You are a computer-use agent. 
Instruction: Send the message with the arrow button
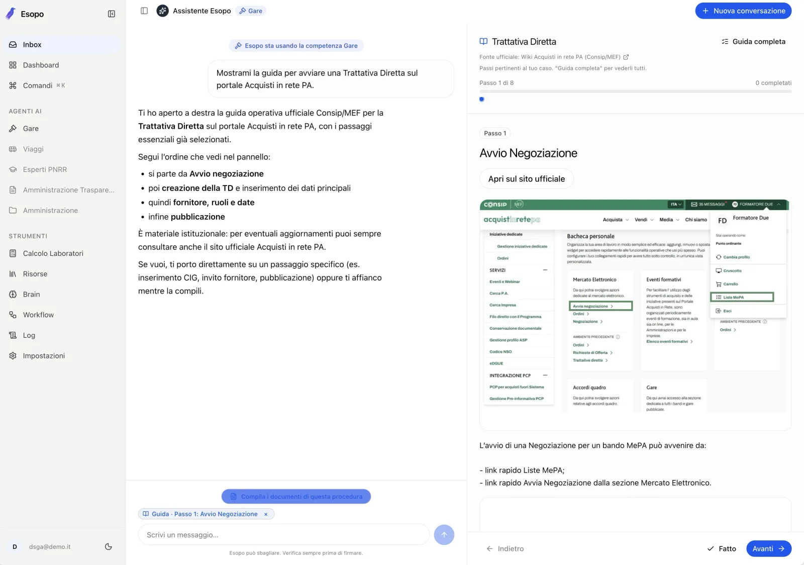(444, 535)
